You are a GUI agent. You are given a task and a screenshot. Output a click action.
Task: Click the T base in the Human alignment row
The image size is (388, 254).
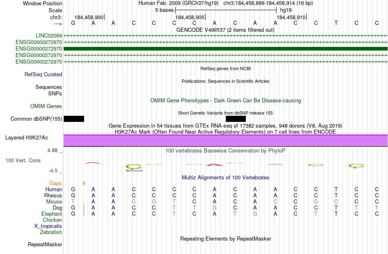[x=336, y=190]
